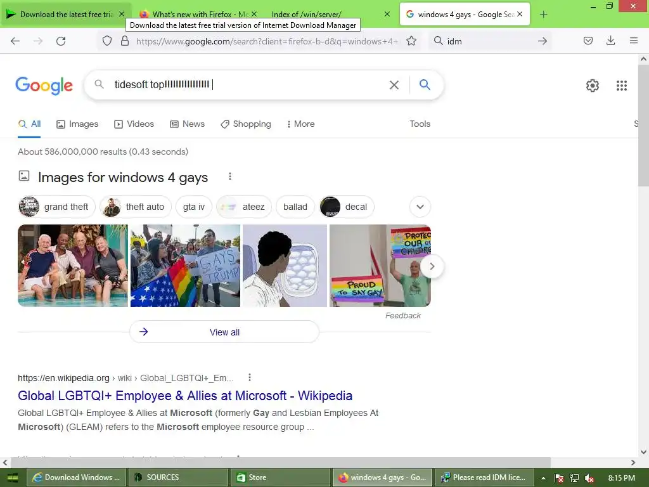Screen dimensions: 649x487
Task: Select the Images search tab
Action: point(77,124)
